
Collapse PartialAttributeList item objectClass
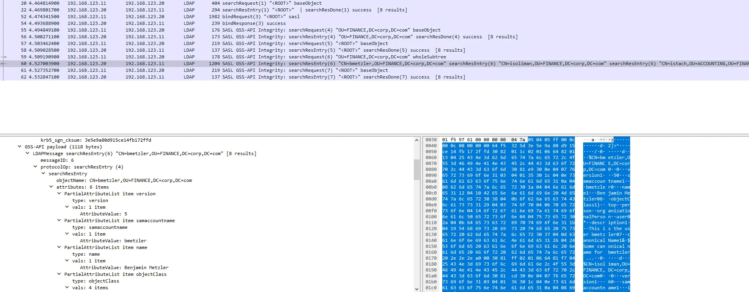click(59, 274)
